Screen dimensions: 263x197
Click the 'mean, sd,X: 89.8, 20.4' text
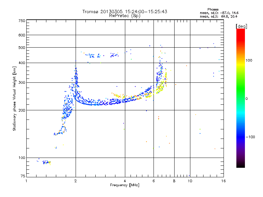point(219,16)
